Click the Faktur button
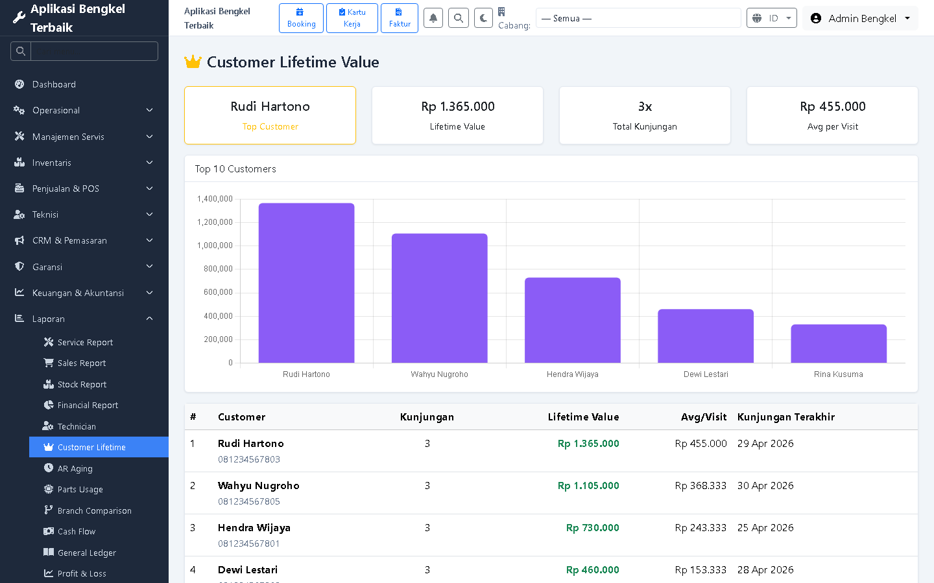This screenshot has height=583, width=934. click(400, 18)
